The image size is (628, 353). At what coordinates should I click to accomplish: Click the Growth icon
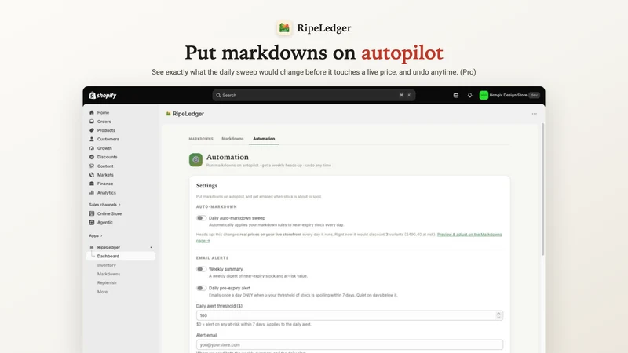[92, 148]
